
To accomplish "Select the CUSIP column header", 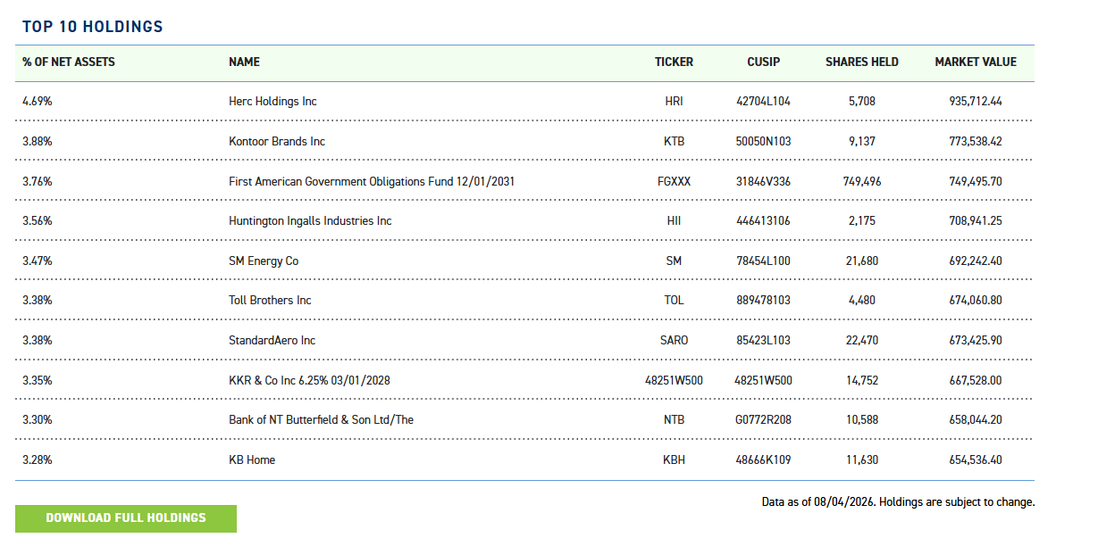I will (x=763, y=62).
